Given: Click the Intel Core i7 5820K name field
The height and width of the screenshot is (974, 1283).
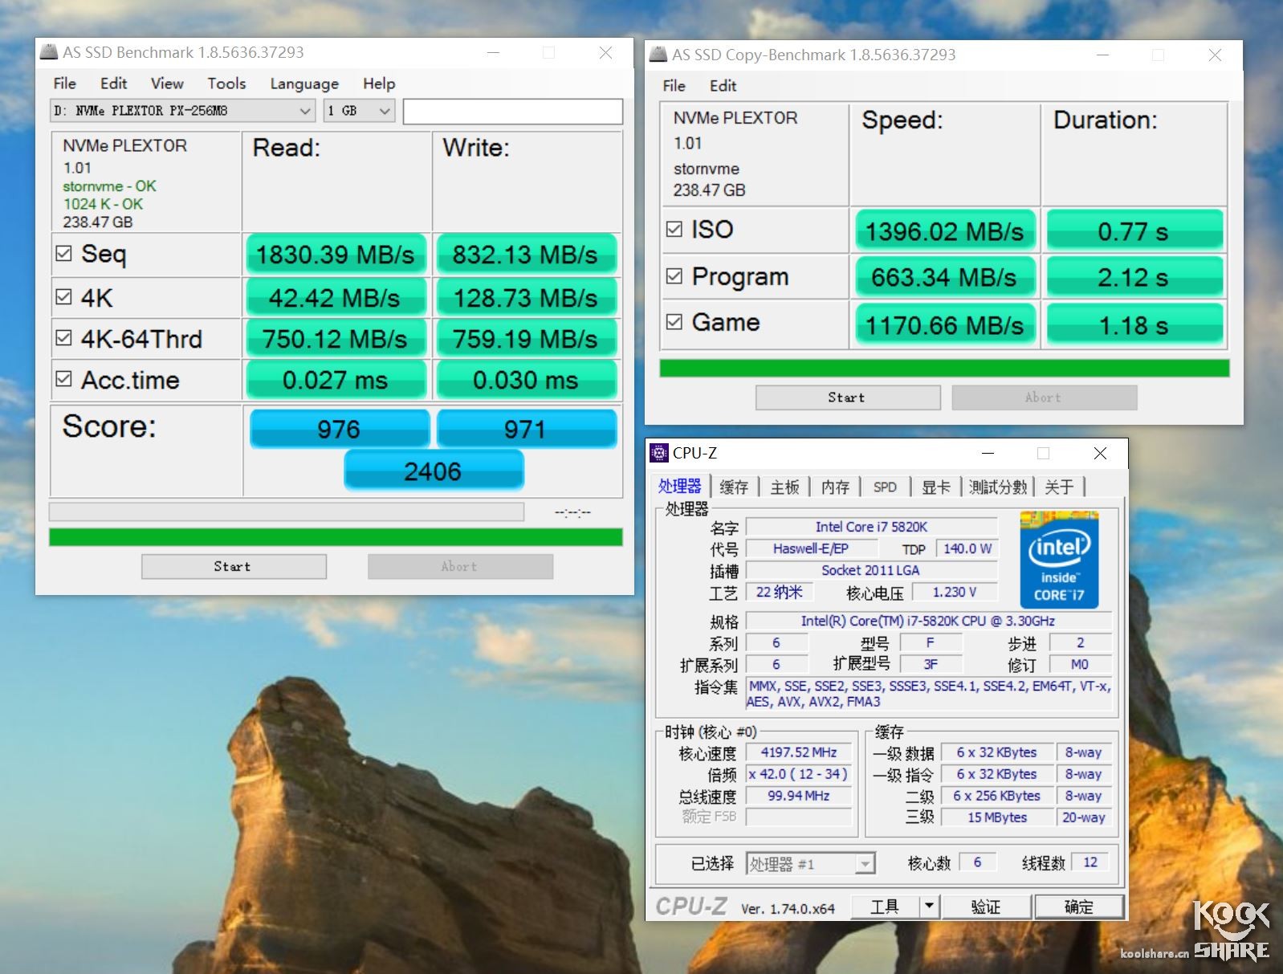Looking at the screenshot, I should [x=872, y=527].
